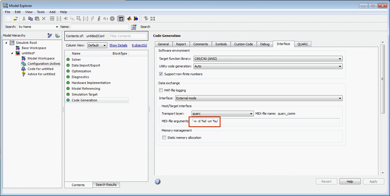Click the f() function toolbar icon
This screenshot has height=196, width=390.
point(106,19)
